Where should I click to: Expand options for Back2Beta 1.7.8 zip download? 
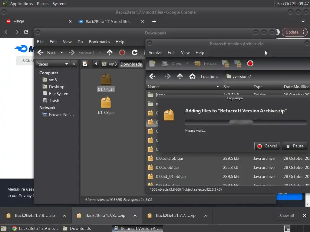[x=135, y=216]
